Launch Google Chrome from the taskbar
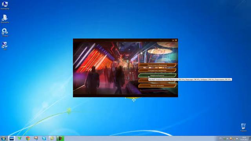 pyautogui.click(x=28, y=138)
